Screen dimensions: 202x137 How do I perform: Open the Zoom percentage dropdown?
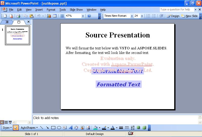tap(83, 16)
